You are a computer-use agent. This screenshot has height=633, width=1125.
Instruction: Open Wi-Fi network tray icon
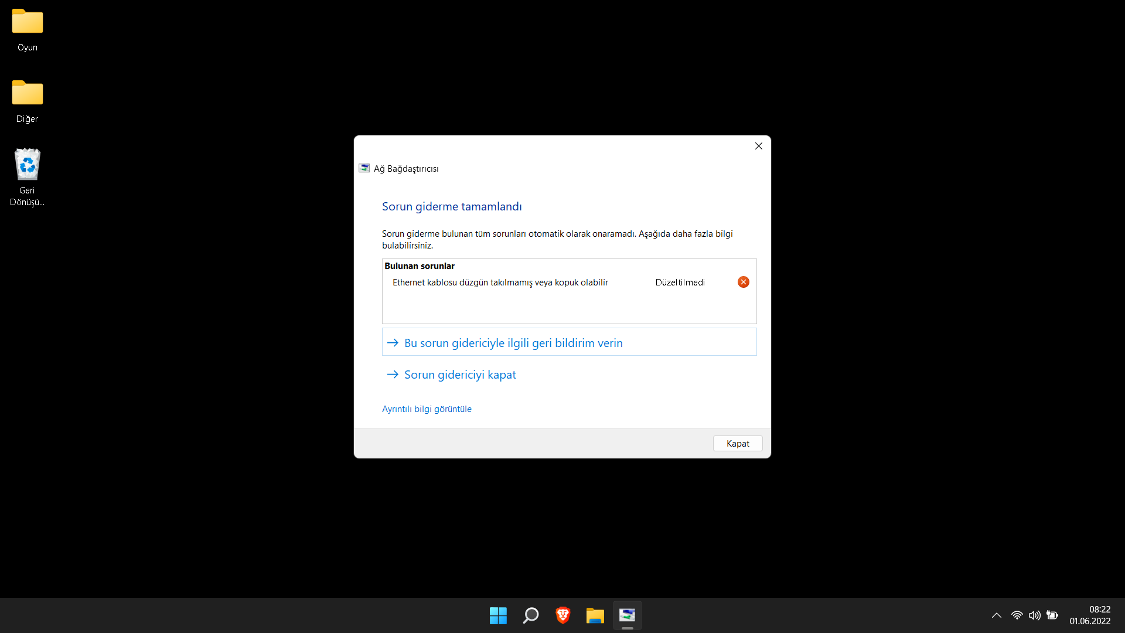(1017, 615)
